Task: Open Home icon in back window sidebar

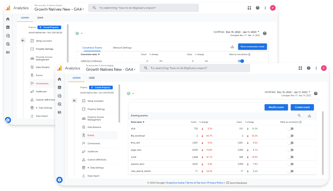Action: coord(8,19)
